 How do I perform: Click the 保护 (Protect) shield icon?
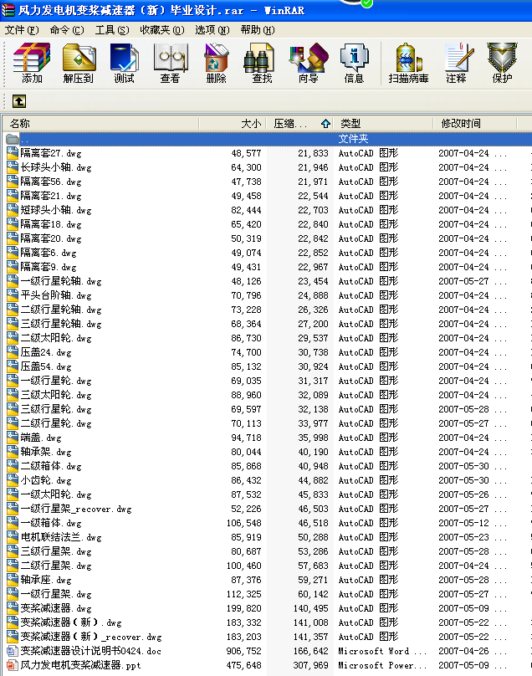[x=502, y=63]
